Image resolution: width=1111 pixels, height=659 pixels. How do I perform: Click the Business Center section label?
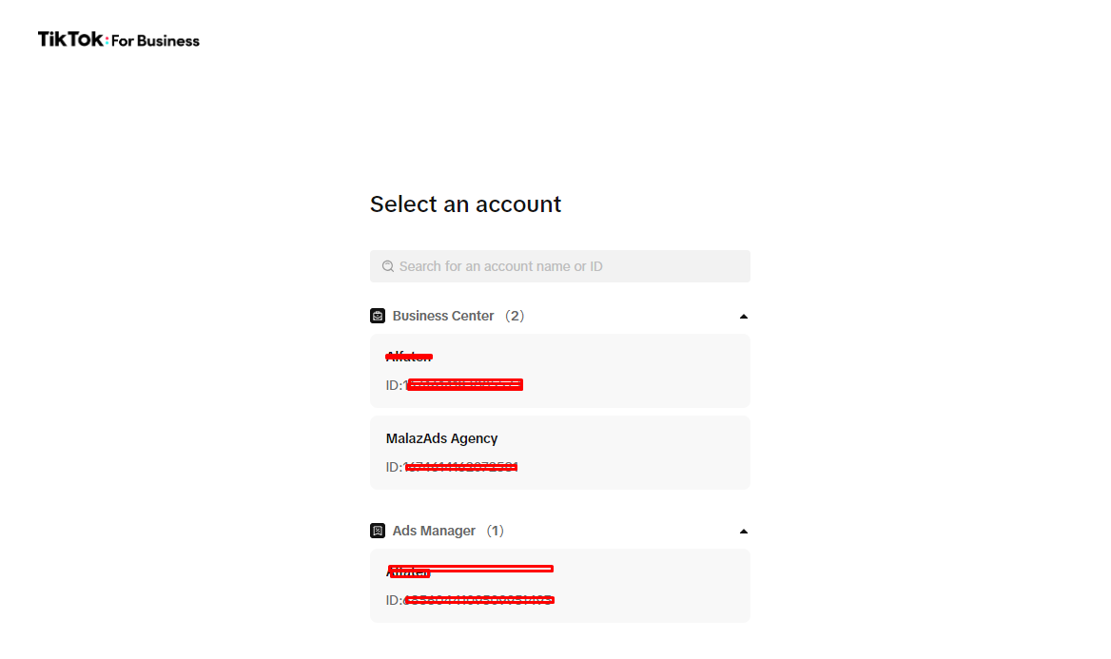443,316
